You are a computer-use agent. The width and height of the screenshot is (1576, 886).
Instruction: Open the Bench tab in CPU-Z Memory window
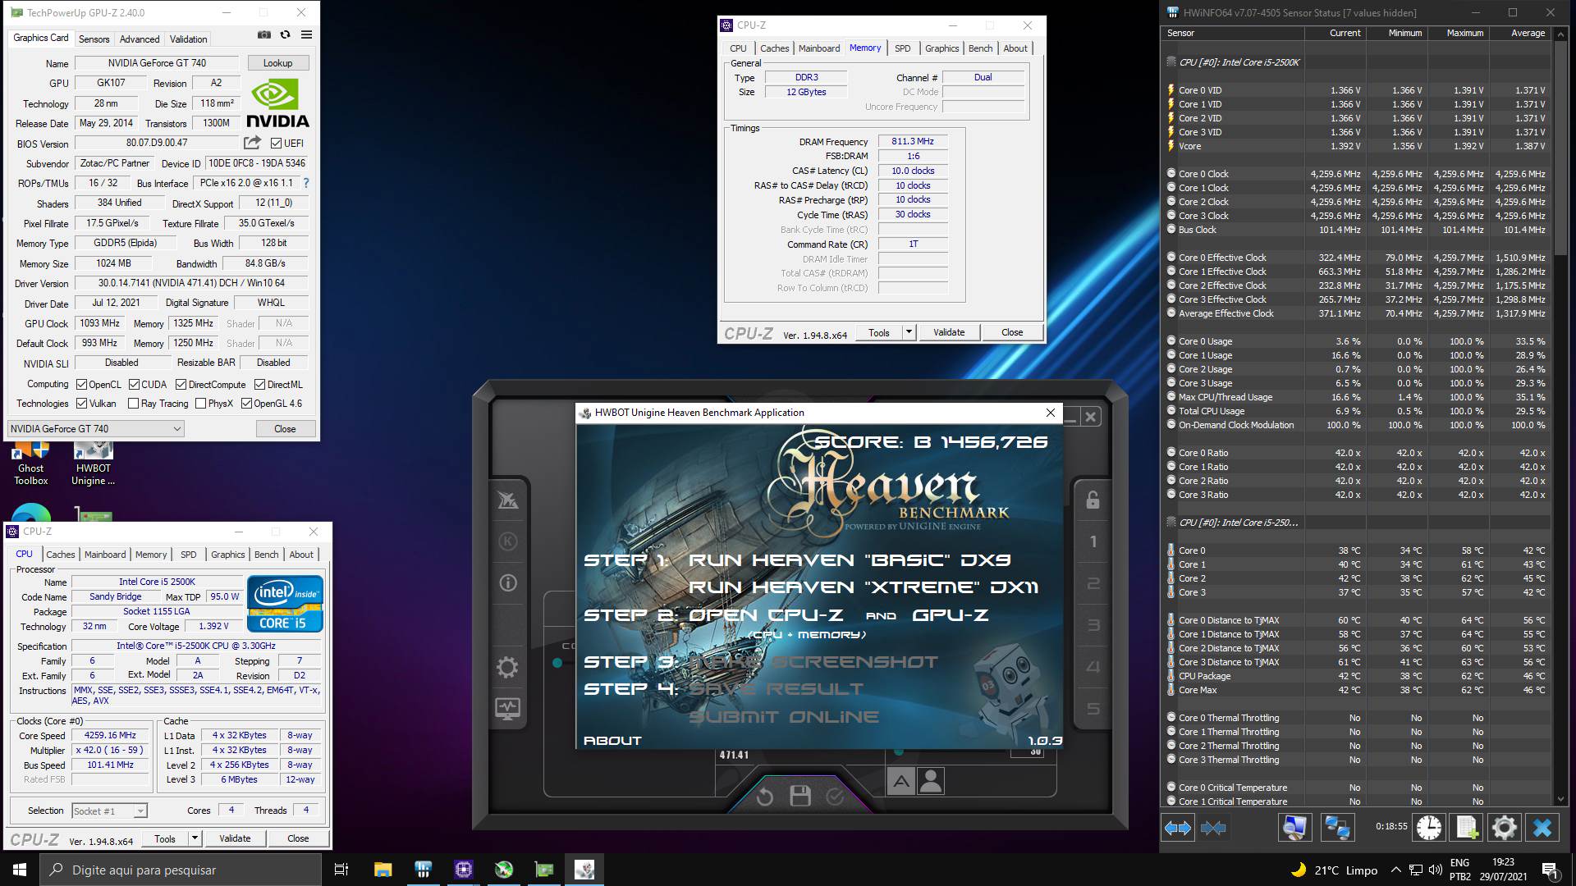[x=980, y=48]
